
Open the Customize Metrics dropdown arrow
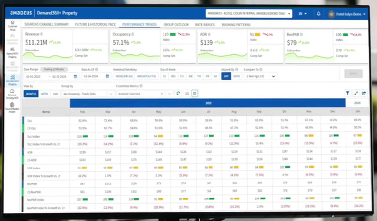point(170,94)
